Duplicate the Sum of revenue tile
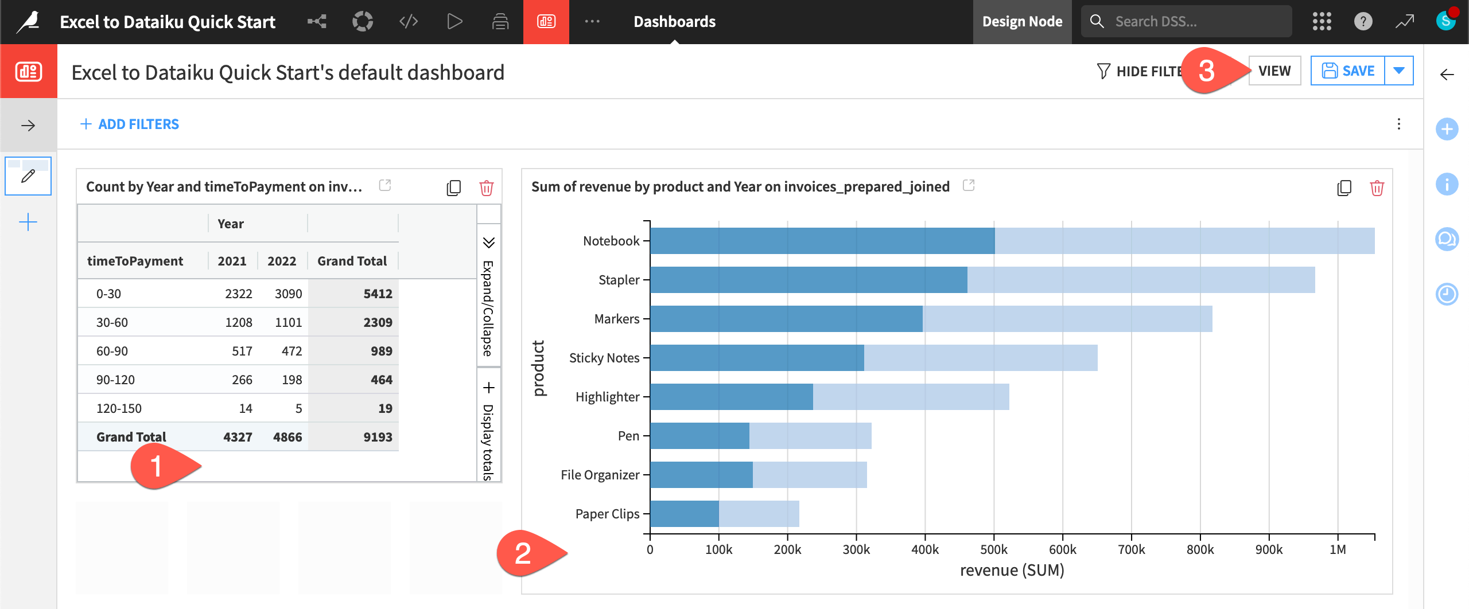Viewport: 1469px width, 609px height. point(1344,188)
